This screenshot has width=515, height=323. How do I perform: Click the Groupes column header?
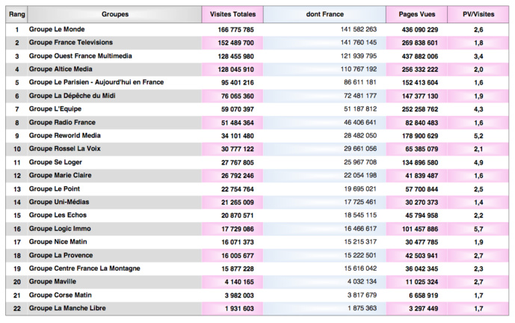pos(114,14)
